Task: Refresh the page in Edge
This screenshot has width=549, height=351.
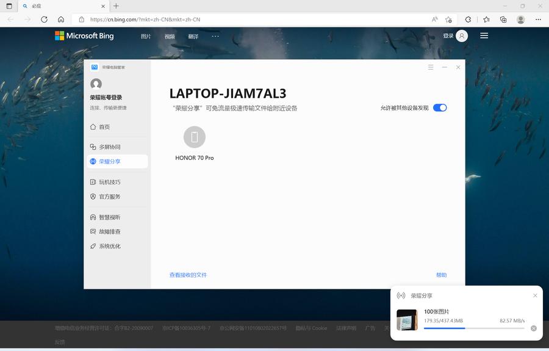Action: (44, 20)
